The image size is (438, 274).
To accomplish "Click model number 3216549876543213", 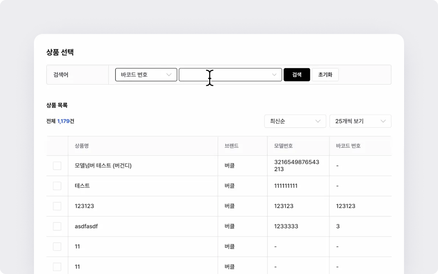I will 297,166.
